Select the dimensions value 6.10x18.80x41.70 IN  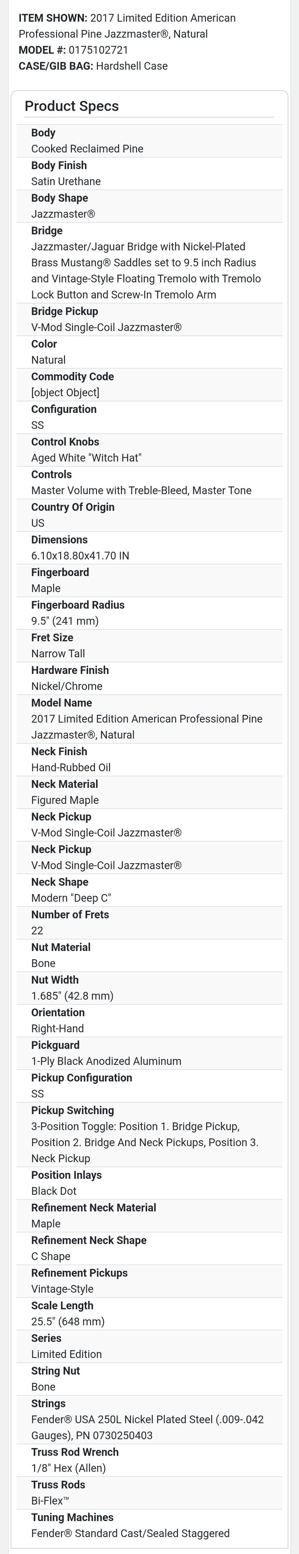click(80, 556)
